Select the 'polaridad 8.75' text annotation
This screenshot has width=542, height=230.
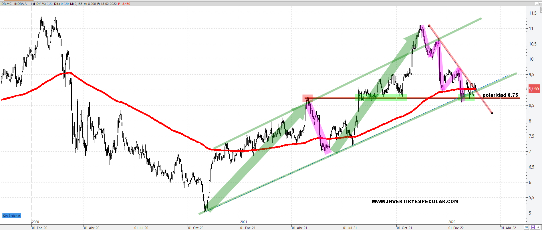(500, 95)
